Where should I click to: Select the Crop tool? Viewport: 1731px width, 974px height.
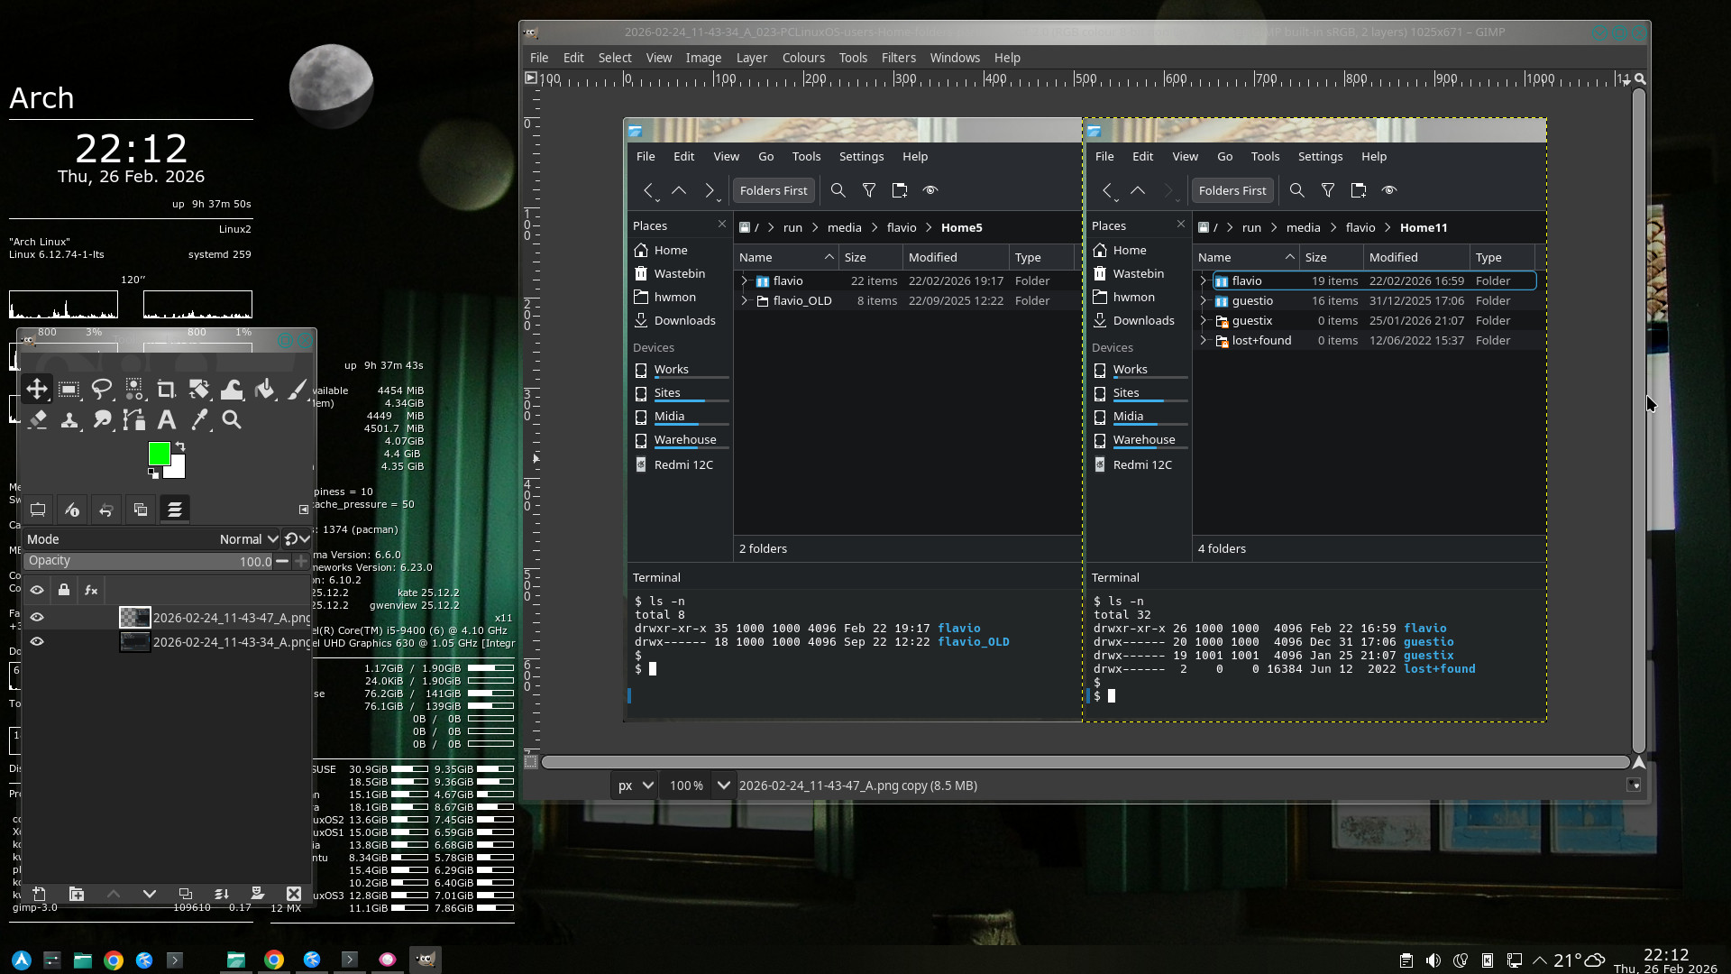pyautogui.click(x=166, y=389)
